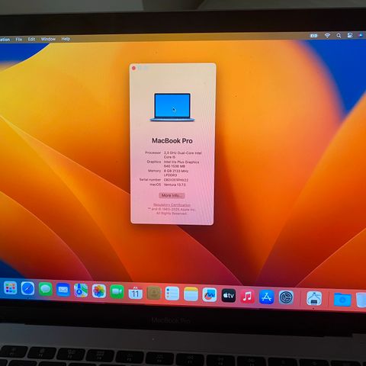This screenshot has width=366, height=366.
Task: Open the Regulatory Certification link
Action: 172,204
